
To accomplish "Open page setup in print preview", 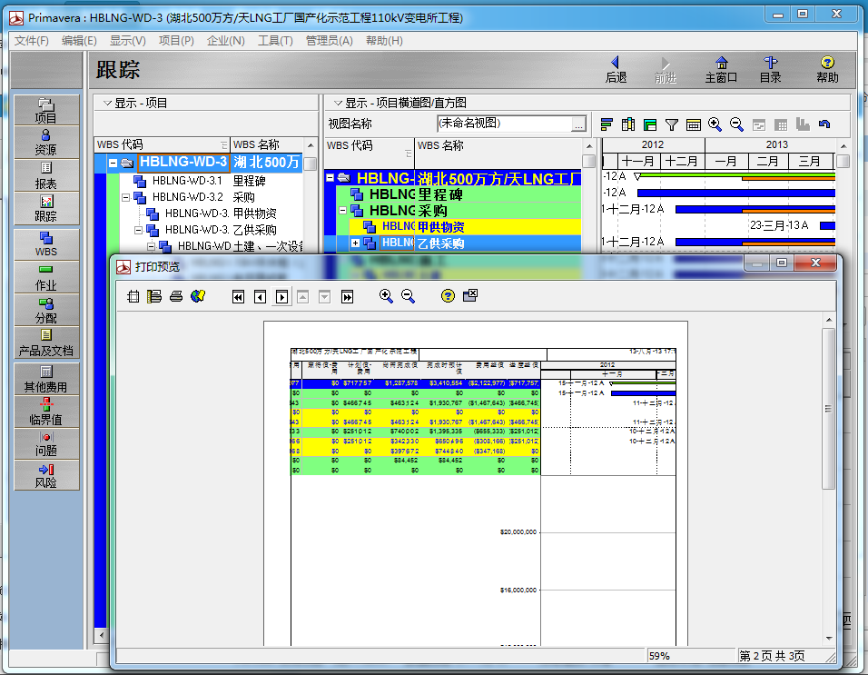I will pos(133,296).
